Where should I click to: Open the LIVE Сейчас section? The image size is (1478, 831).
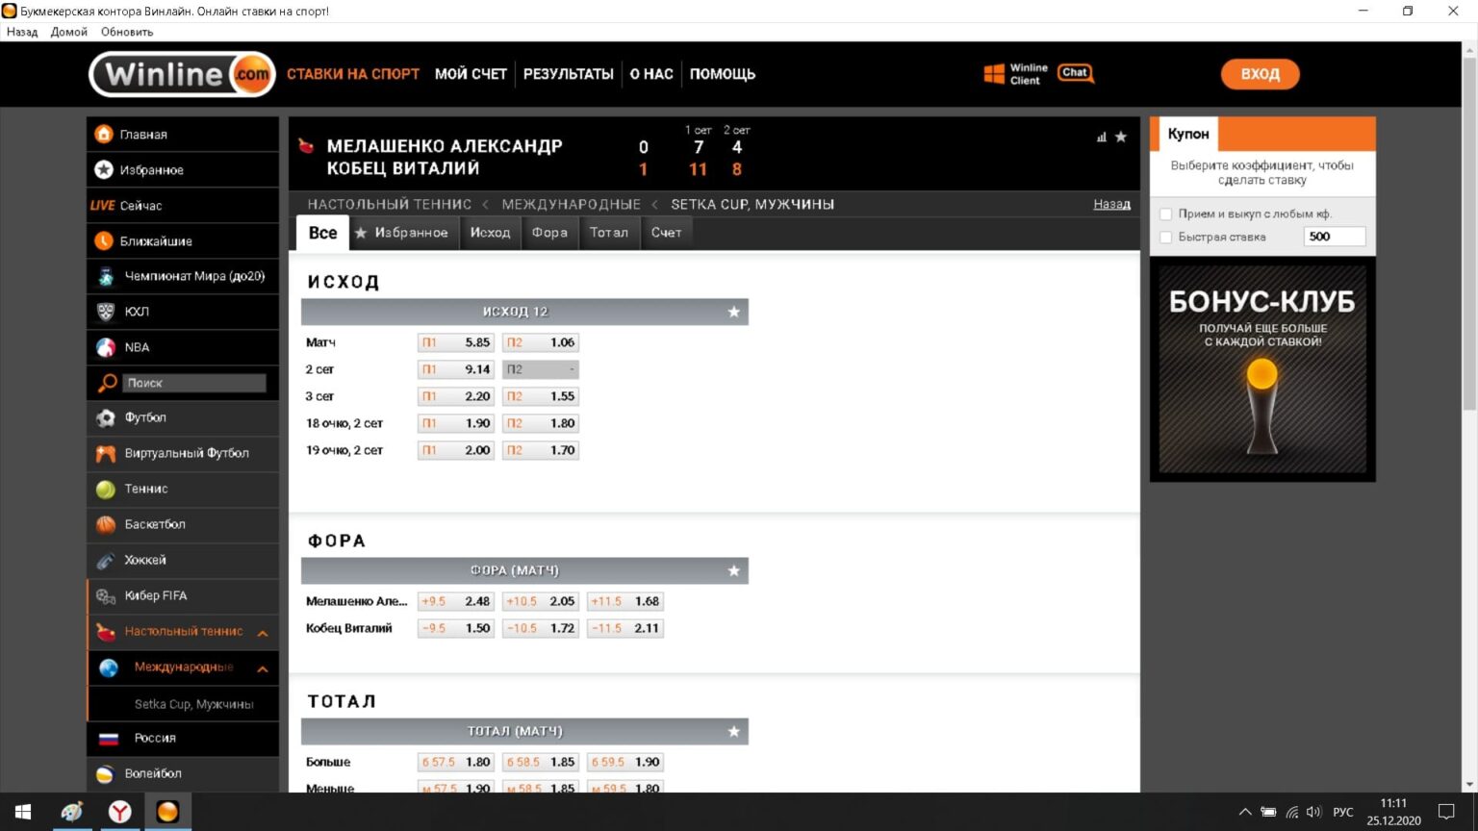click(183, 206)
